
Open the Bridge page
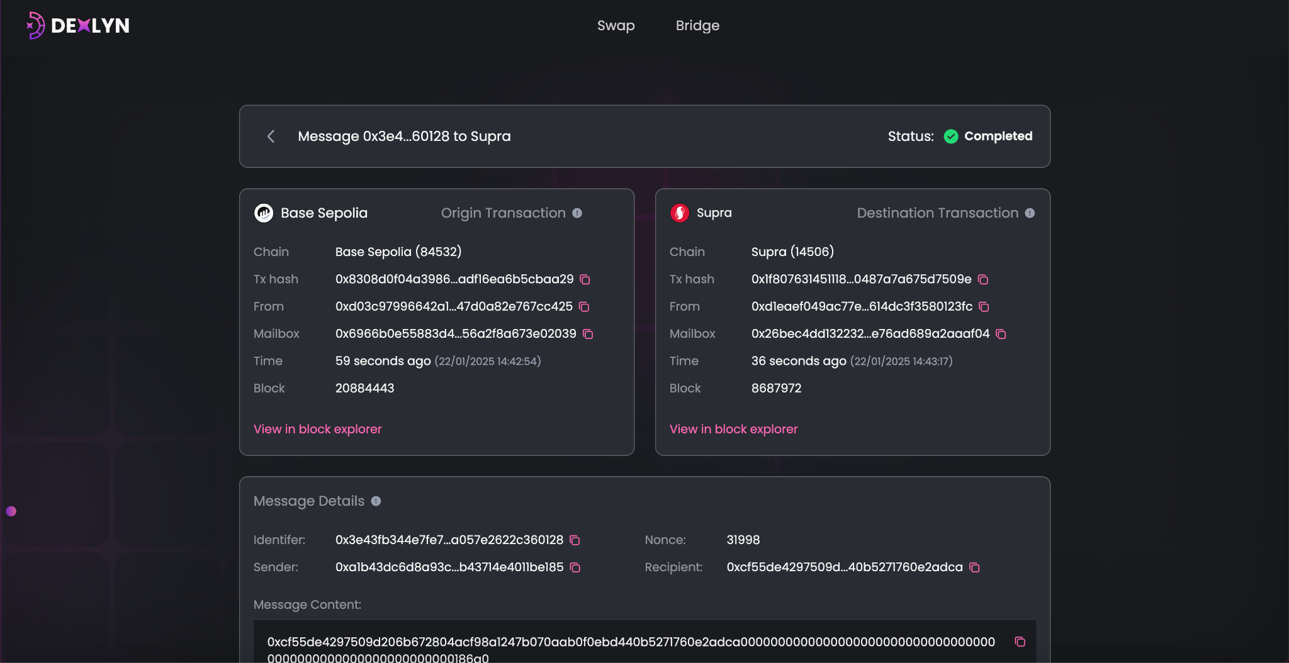tap(697, 26)
